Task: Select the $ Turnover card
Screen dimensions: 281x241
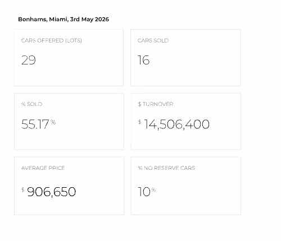Action: pyautogui.click(x=185, y=122)
